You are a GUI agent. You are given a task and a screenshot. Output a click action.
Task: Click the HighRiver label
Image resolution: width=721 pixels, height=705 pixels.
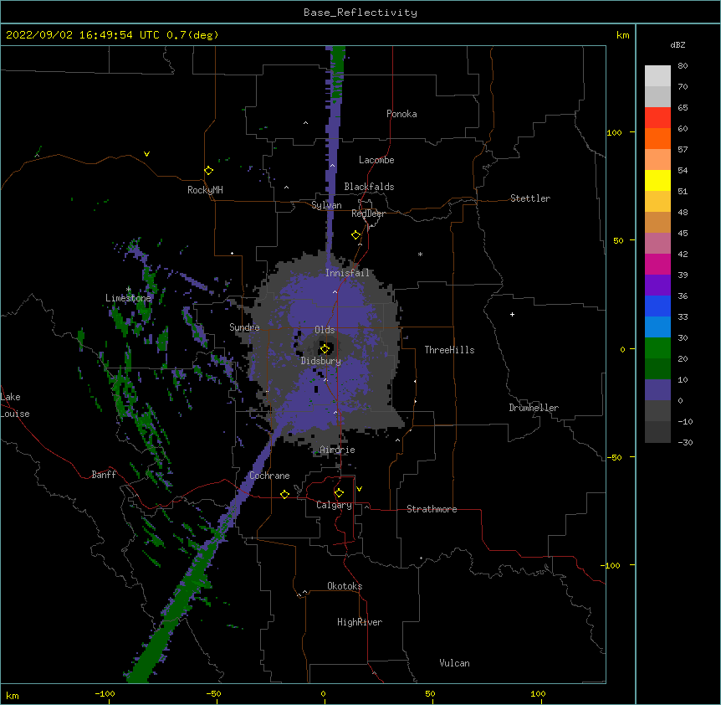[360, 622]
